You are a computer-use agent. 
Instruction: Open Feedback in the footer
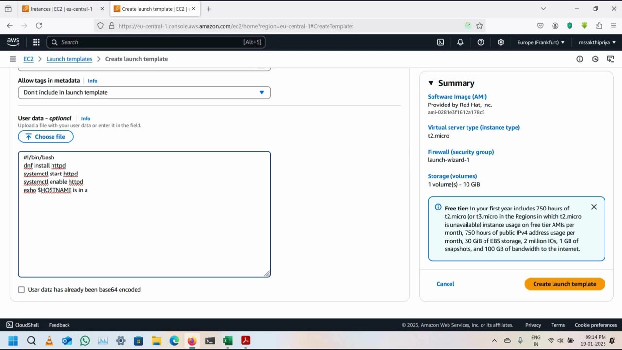[x=59, y=325]
